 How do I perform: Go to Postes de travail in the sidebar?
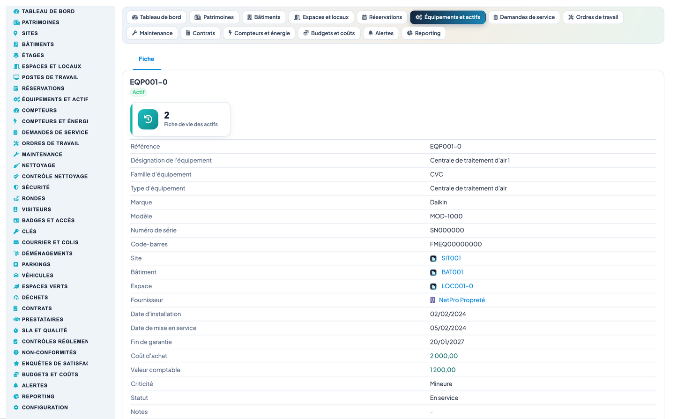(x=50, y=77)
